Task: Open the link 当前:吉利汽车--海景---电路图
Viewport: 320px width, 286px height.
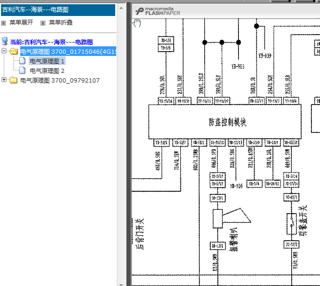Action: [x=51, y=42]
